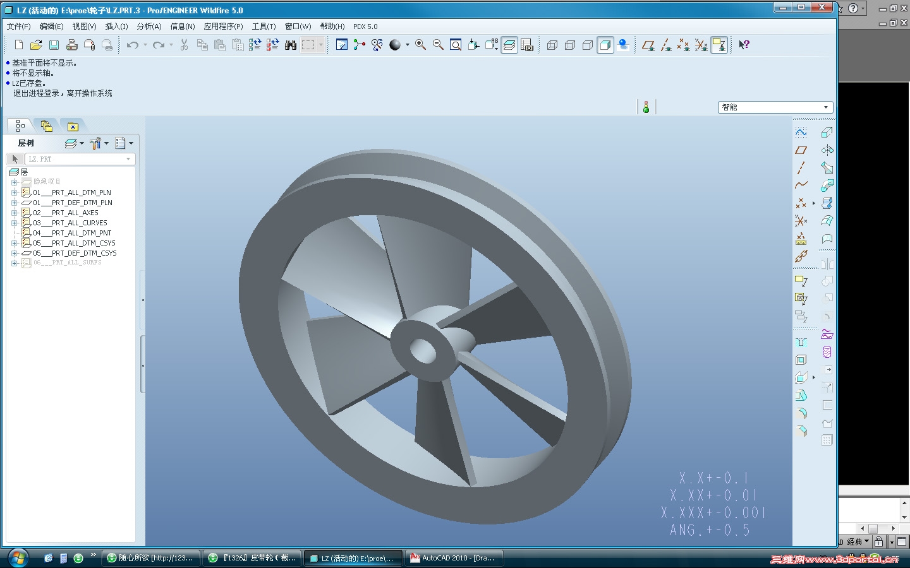This screenshot has height=568, width=910.
Task: Toggle datum planes display
Action: [x=648, y=45]
